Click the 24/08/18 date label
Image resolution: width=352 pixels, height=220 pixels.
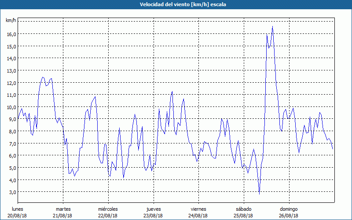point(198,216)
